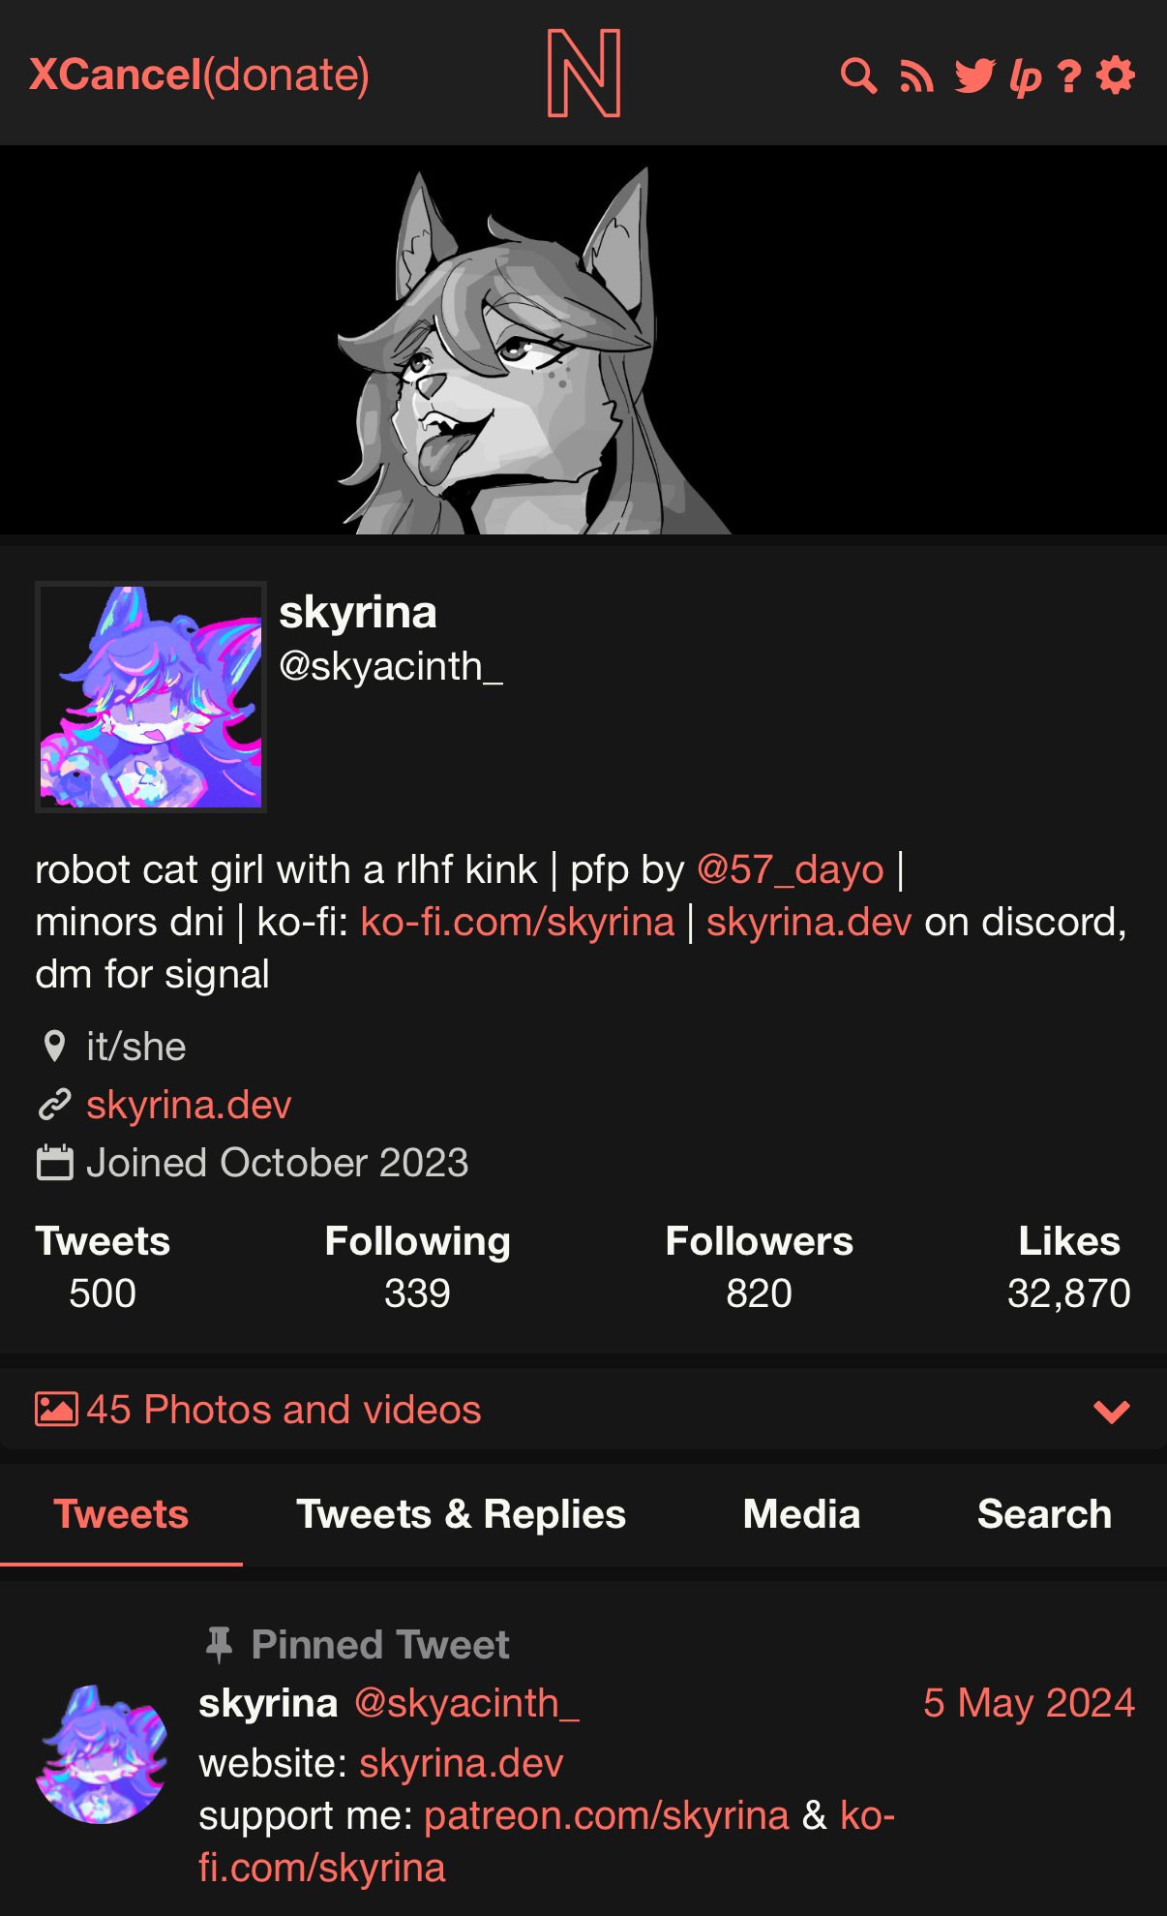The width and height of the screenshot is (1167, 1916).
Task: Click the XCancel home link
Action: tap(115, 75)
